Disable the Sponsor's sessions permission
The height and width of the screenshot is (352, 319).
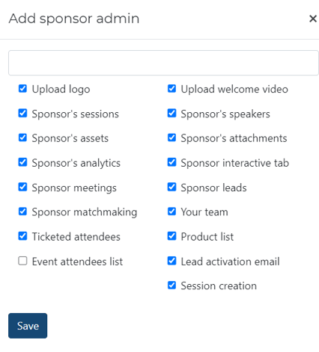coord(22,113)
